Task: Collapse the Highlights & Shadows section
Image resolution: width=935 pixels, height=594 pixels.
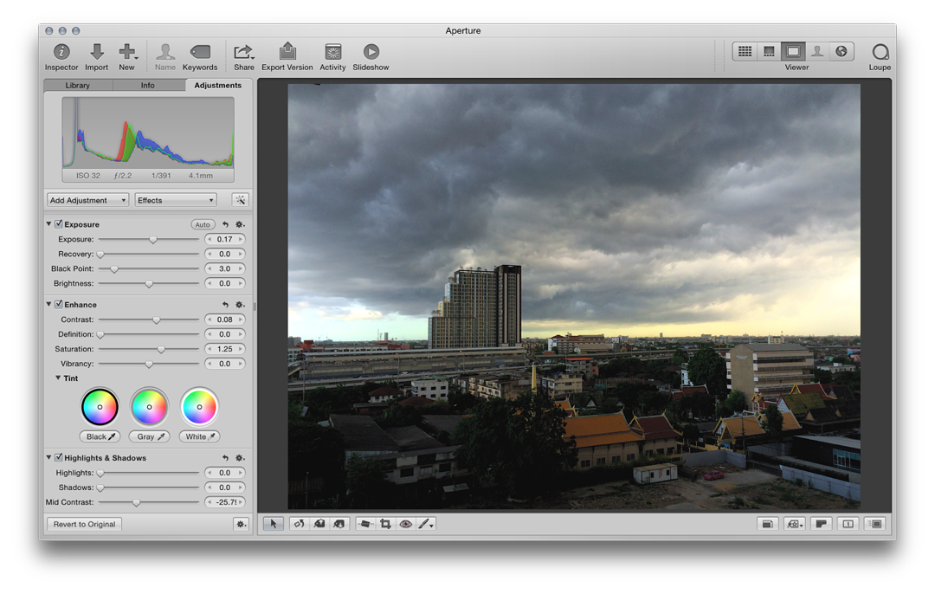Action: [x=48, y=457]
